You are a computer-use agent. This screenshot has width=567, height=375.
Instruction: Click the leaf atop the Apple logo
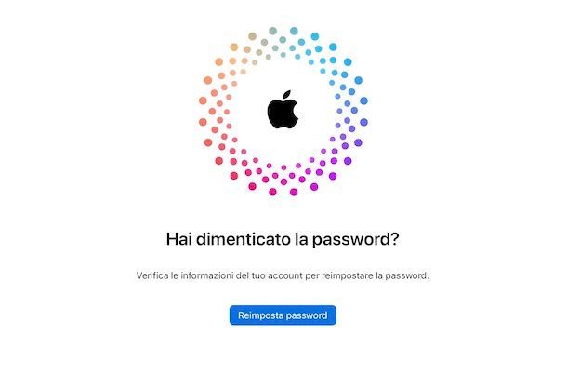tap(287, 95)
